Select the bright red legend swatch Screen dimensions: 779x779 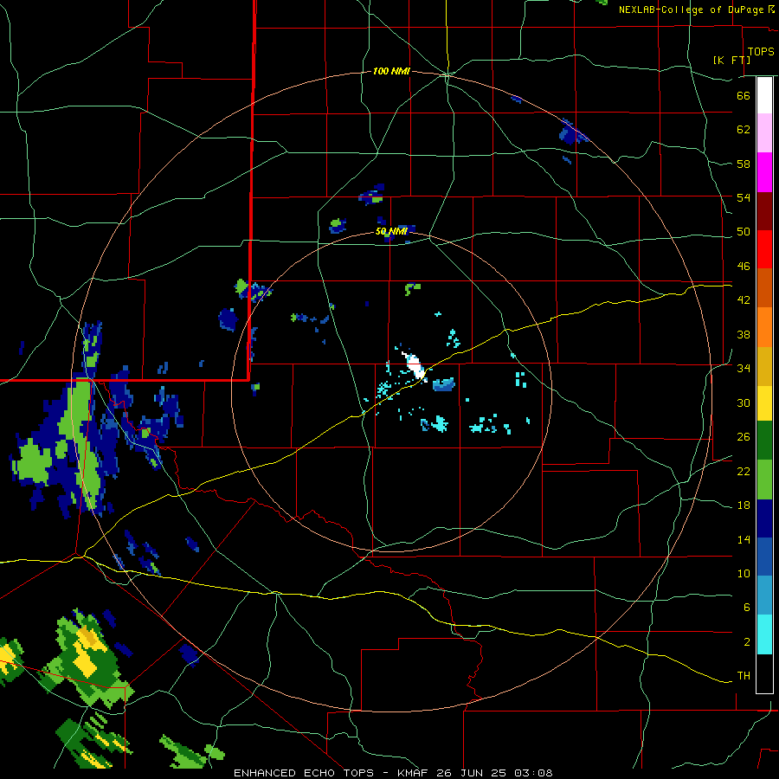click(764, 249)
